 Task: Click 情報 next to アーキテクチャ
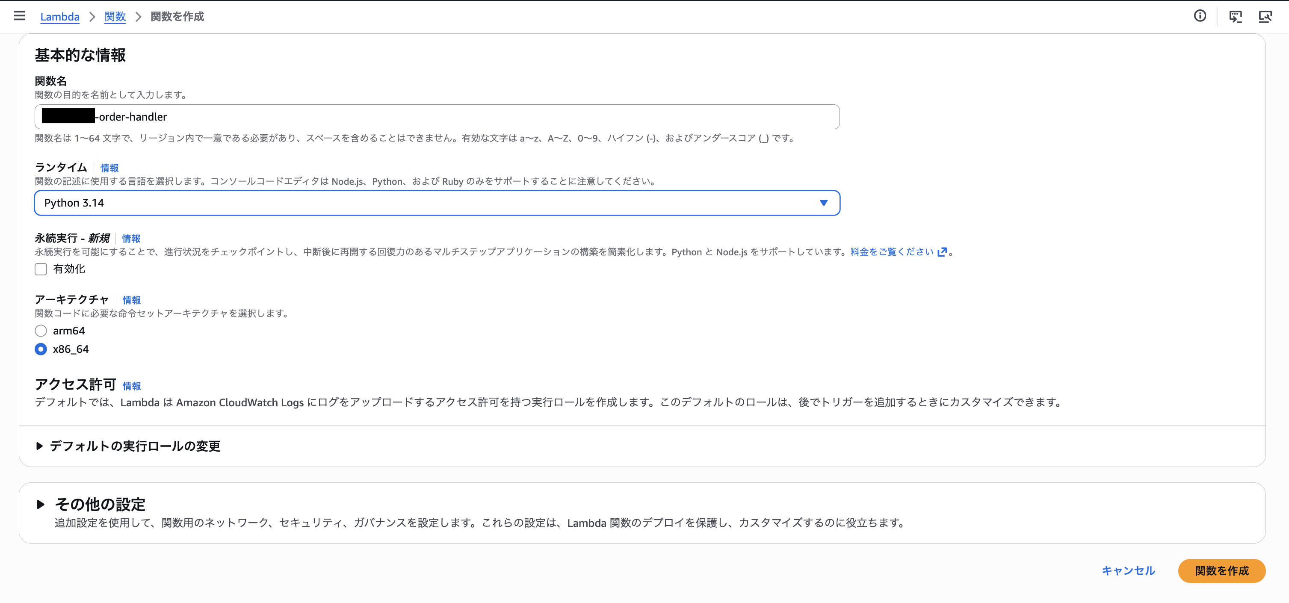pyautogui.click(x=132, y=300)
